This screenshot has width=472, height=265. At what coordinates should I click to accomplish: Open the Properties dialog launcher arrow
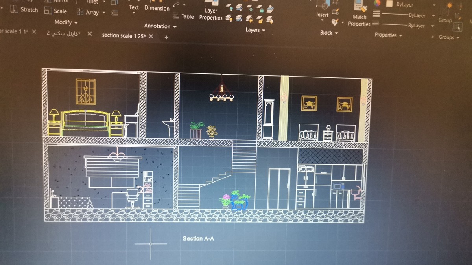coord(432,37)
